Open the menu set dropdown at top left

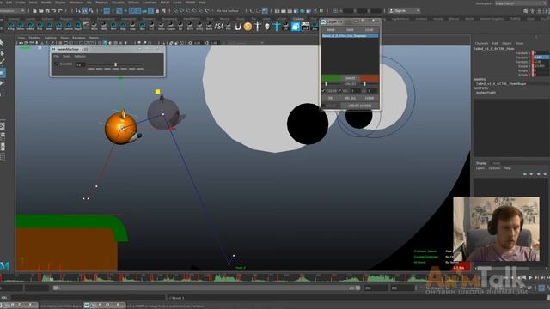[x=13, y=11]
